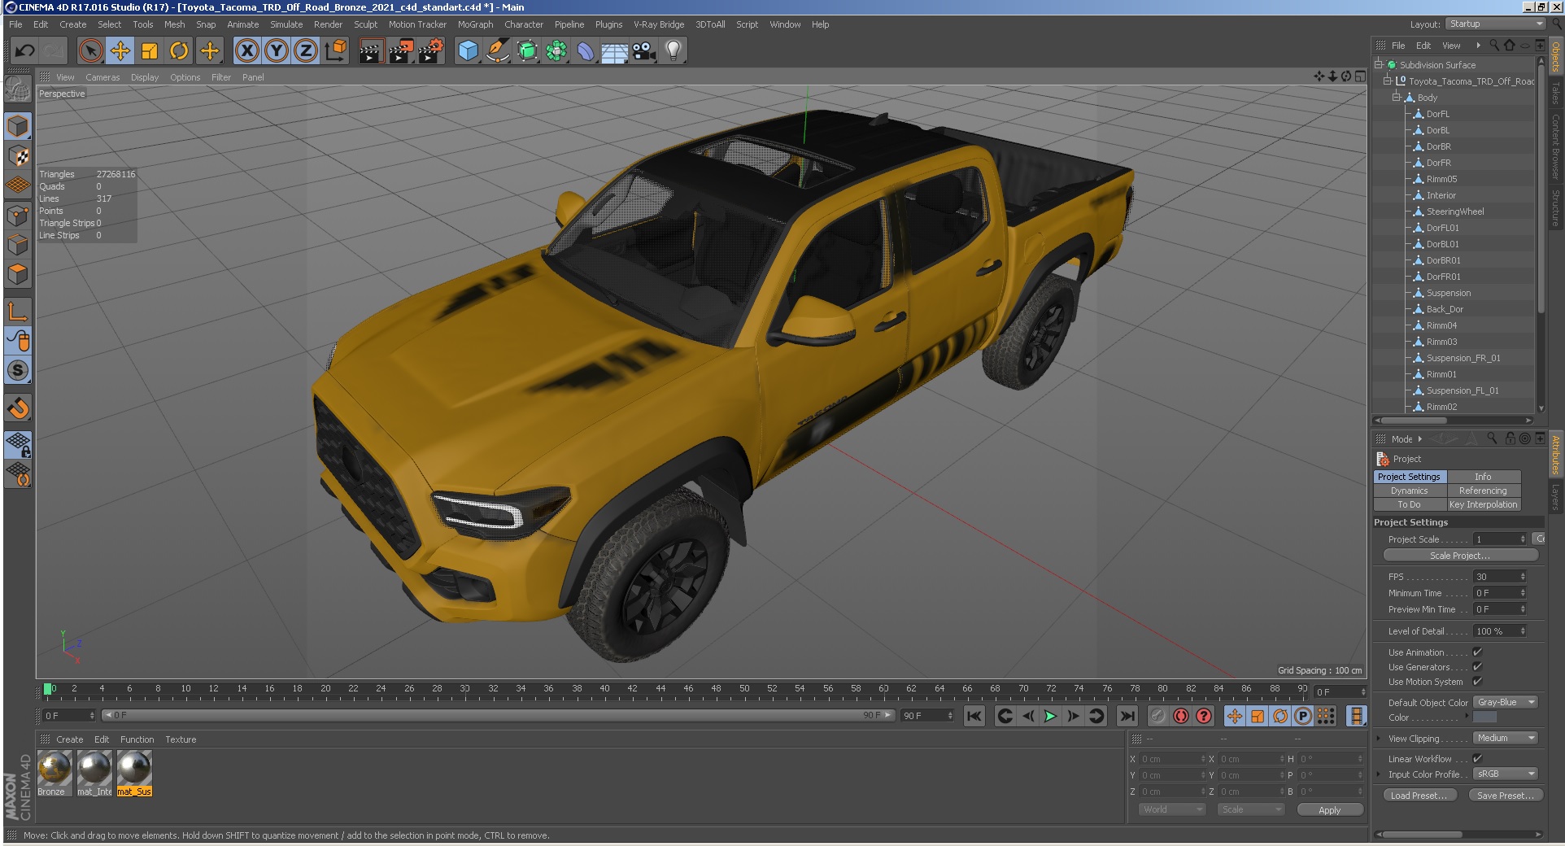Click the project Color swatch
The image size is (1565, 846).
point(1484,717)
